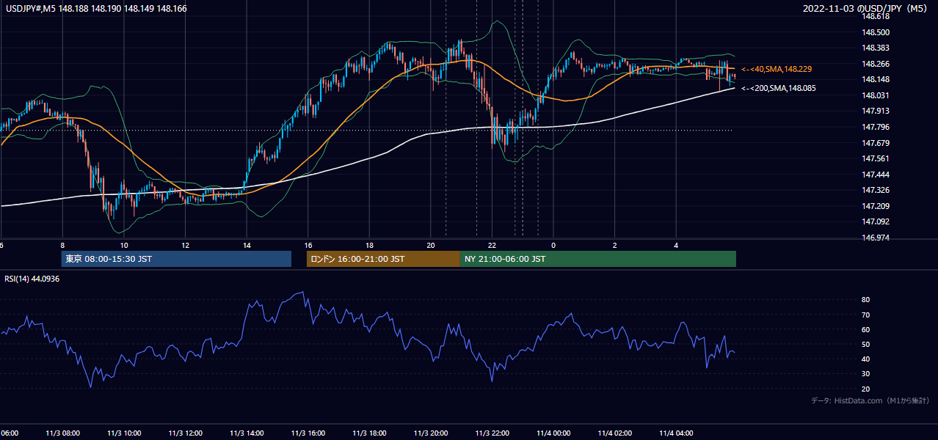Image resolution: width=938 pixels, height=440 pixels.
Task: Click price axis label 148.148
Action: pos(876,79)
